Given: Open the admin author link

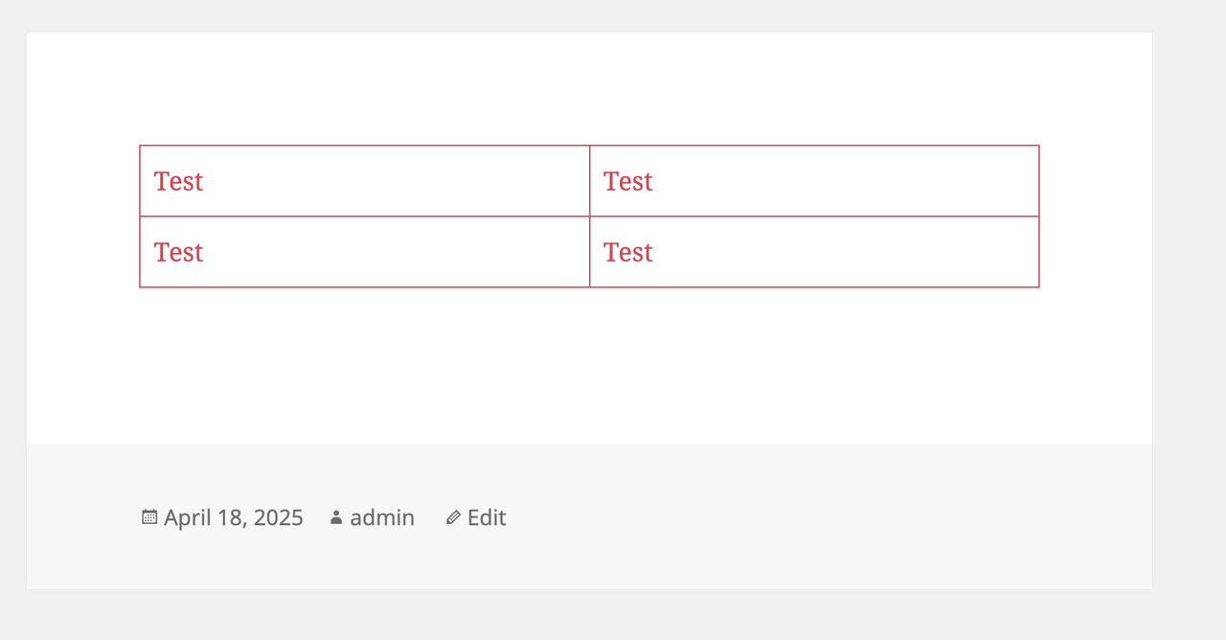Looking at the screenshot, I should tap(382, 517).
